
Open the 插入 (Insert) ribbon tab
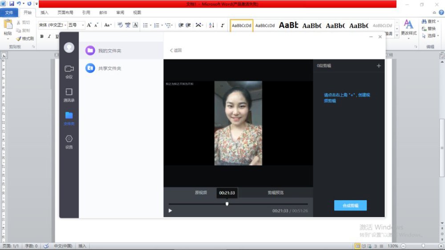click(x=44, y=12)
